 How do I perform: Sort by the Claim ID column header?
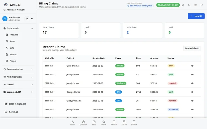click(49, 58)
